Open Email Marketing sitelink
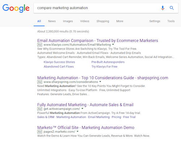Screen dimensions: 181x142 99,117
